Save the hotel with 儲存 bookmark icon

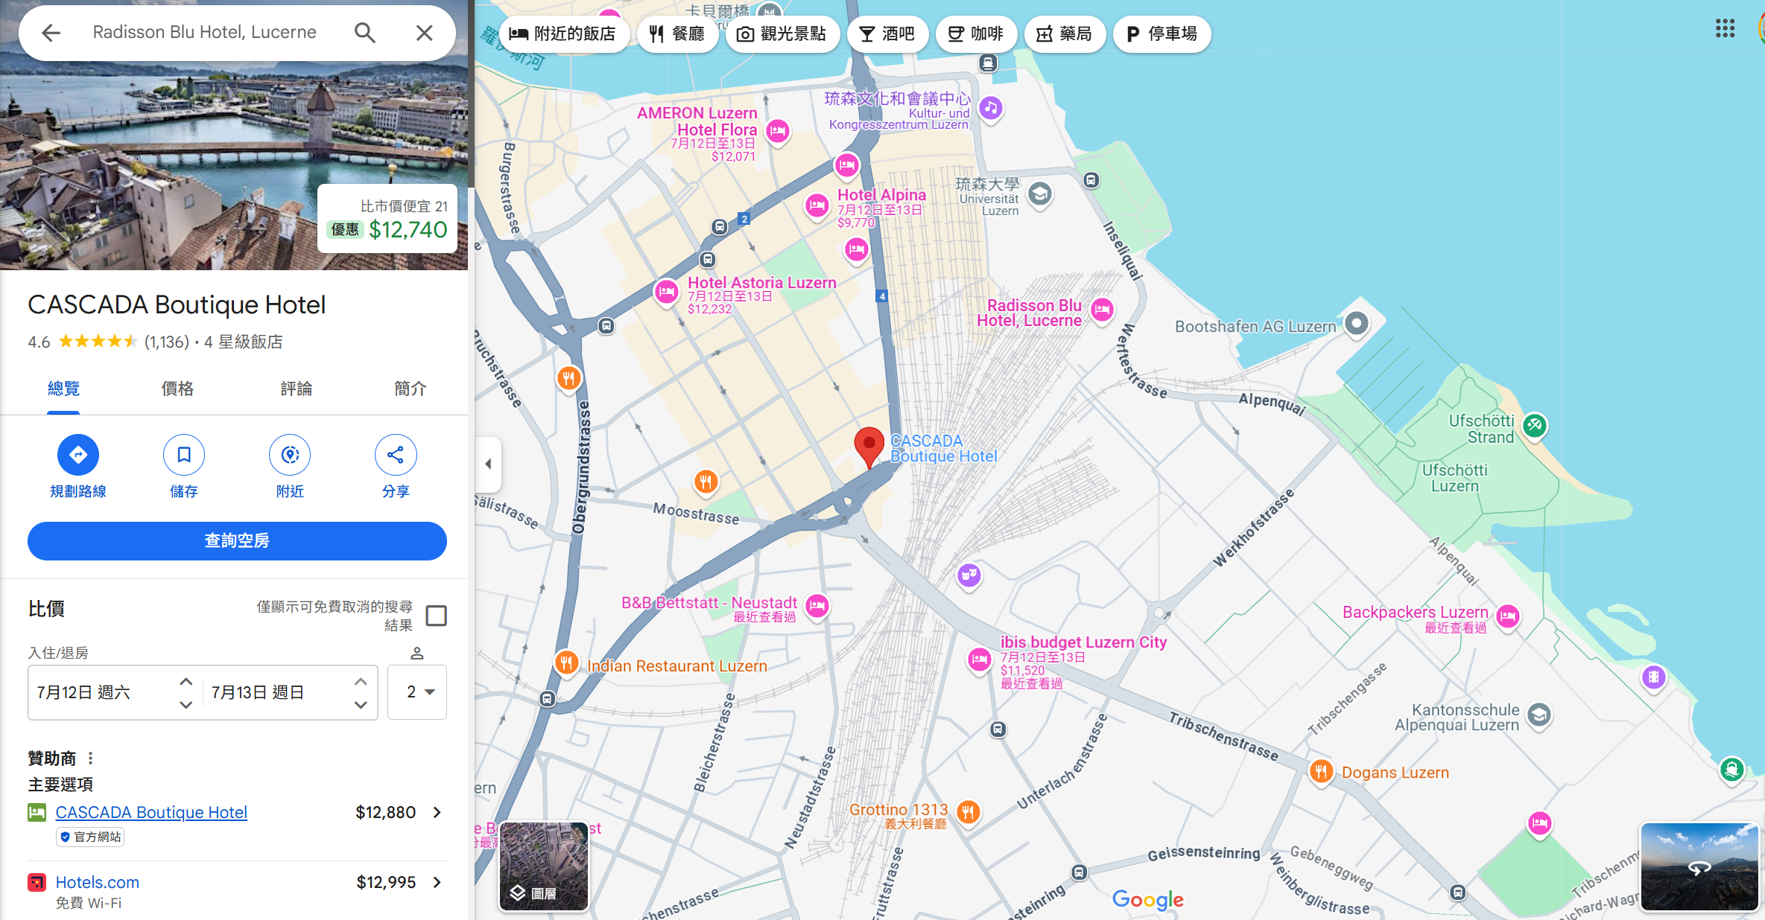(x=184, y=455)
